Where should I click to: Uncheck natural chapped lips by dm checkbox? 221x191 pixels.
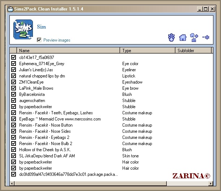(13, 76)
